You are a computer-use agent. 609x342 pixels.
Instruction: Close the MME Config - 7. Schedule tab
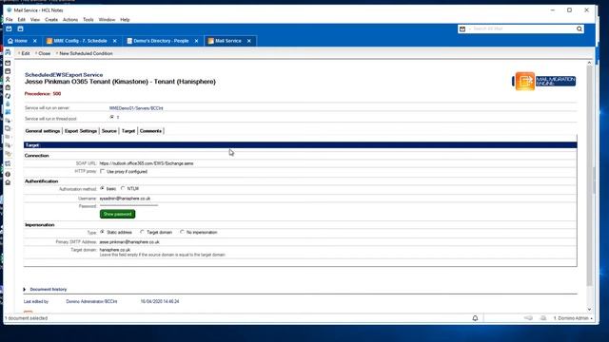tap(114, 41)
